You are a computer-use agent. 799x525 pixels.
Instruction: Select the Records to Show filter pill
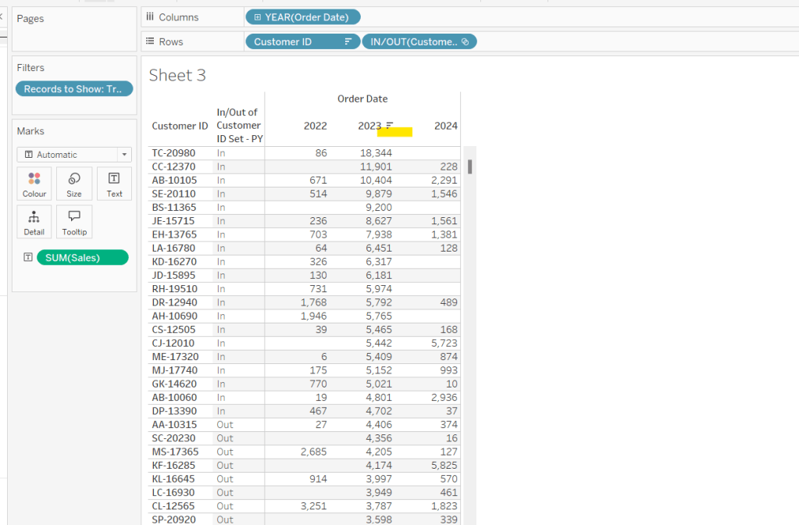coord(73,89)
